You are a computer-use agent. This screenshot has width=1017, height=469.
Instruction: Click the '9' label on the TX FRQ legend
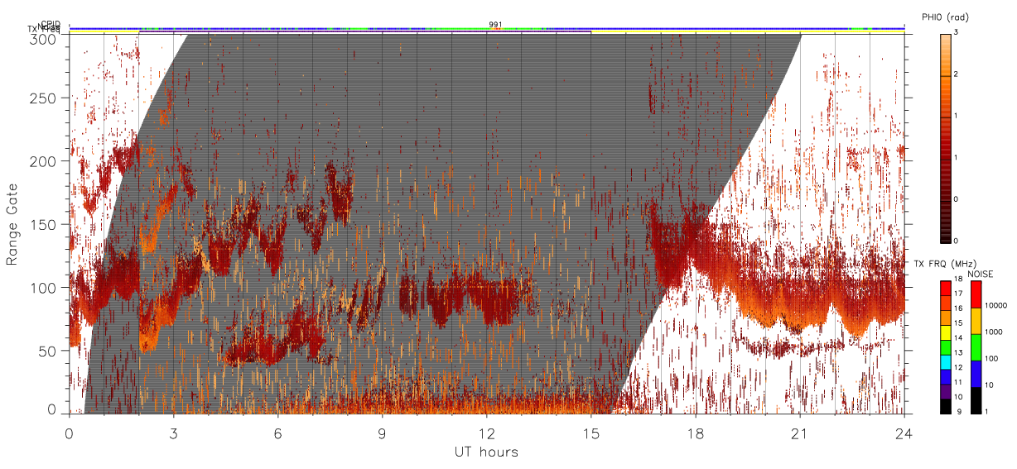(960, 412)
